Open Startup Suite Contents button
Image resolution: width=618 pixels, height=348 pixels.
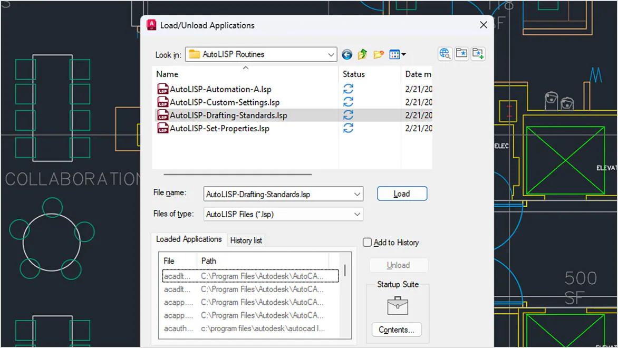click(x=396, y=330)
